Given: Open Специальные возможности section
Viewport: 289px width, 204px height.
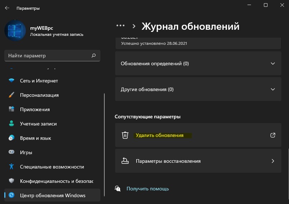Looking at the screenshot, I should [52, 167].
